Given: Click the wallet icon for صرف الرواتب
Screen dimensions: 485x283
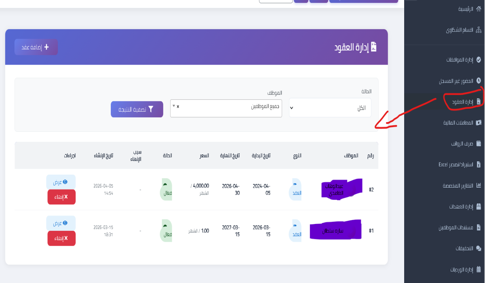Looking at the screenshot, I should pyautogui.click(x=479, y=144).
